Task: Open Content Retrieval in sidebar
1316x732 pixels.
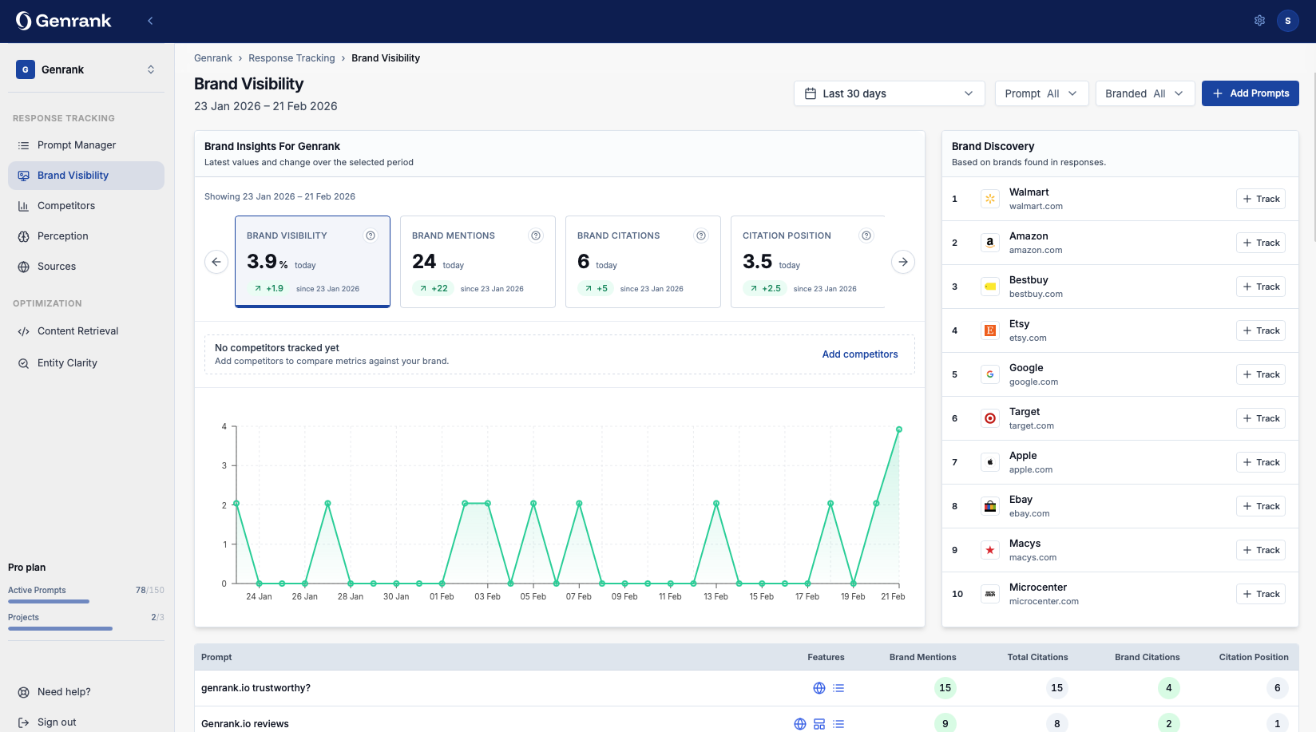Action: click(x=77, y=331)
